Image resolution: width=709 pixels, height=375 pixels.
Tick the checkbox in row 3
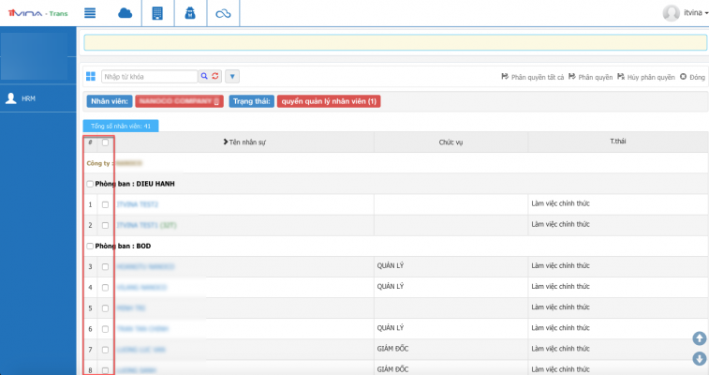(105, 267)
